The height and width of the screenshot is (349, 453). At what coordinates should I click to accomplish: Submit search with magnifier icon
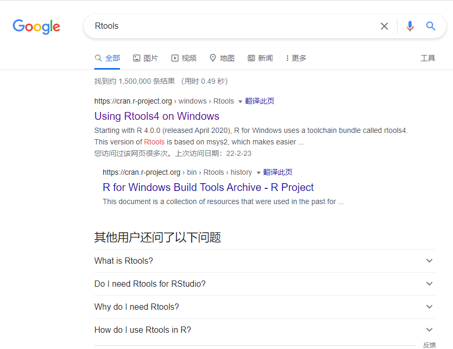click(430, 26)
